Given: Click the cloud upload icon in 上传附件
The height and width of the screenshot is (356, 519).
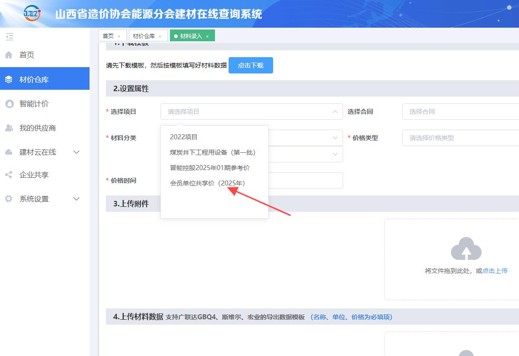Looking at the screenshot, I should [466, 249].
